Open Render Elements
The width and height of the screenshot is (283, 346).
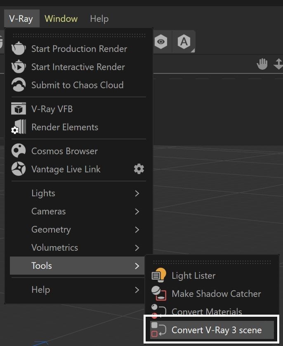[x=79, y=127]
